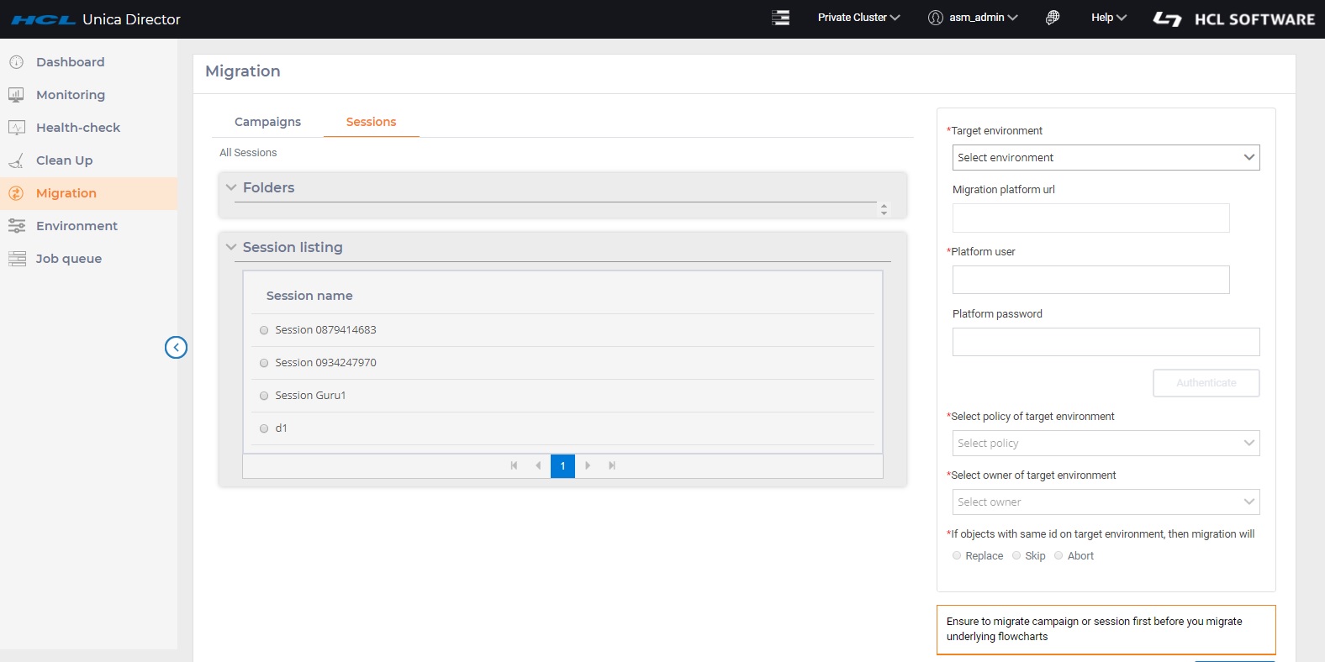Click the Environment sliders icon

(16, 226)
